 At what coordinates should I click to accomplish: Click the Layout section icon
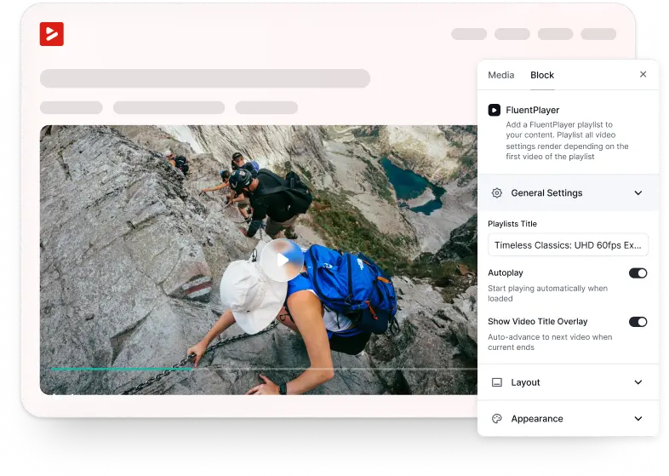496,382
